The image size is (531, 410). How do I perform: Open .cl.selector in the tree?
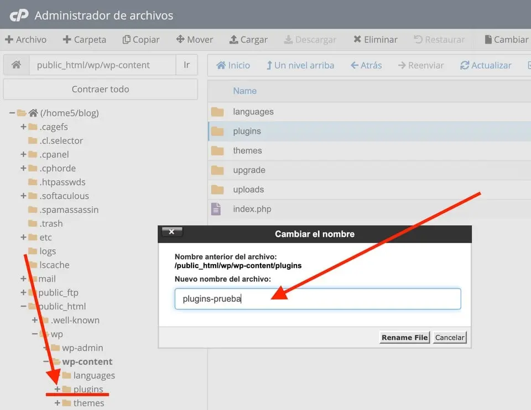click(x=61, y=140)
